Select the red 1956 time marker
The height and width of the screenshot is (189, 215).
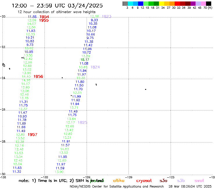[x=38, y=76]
